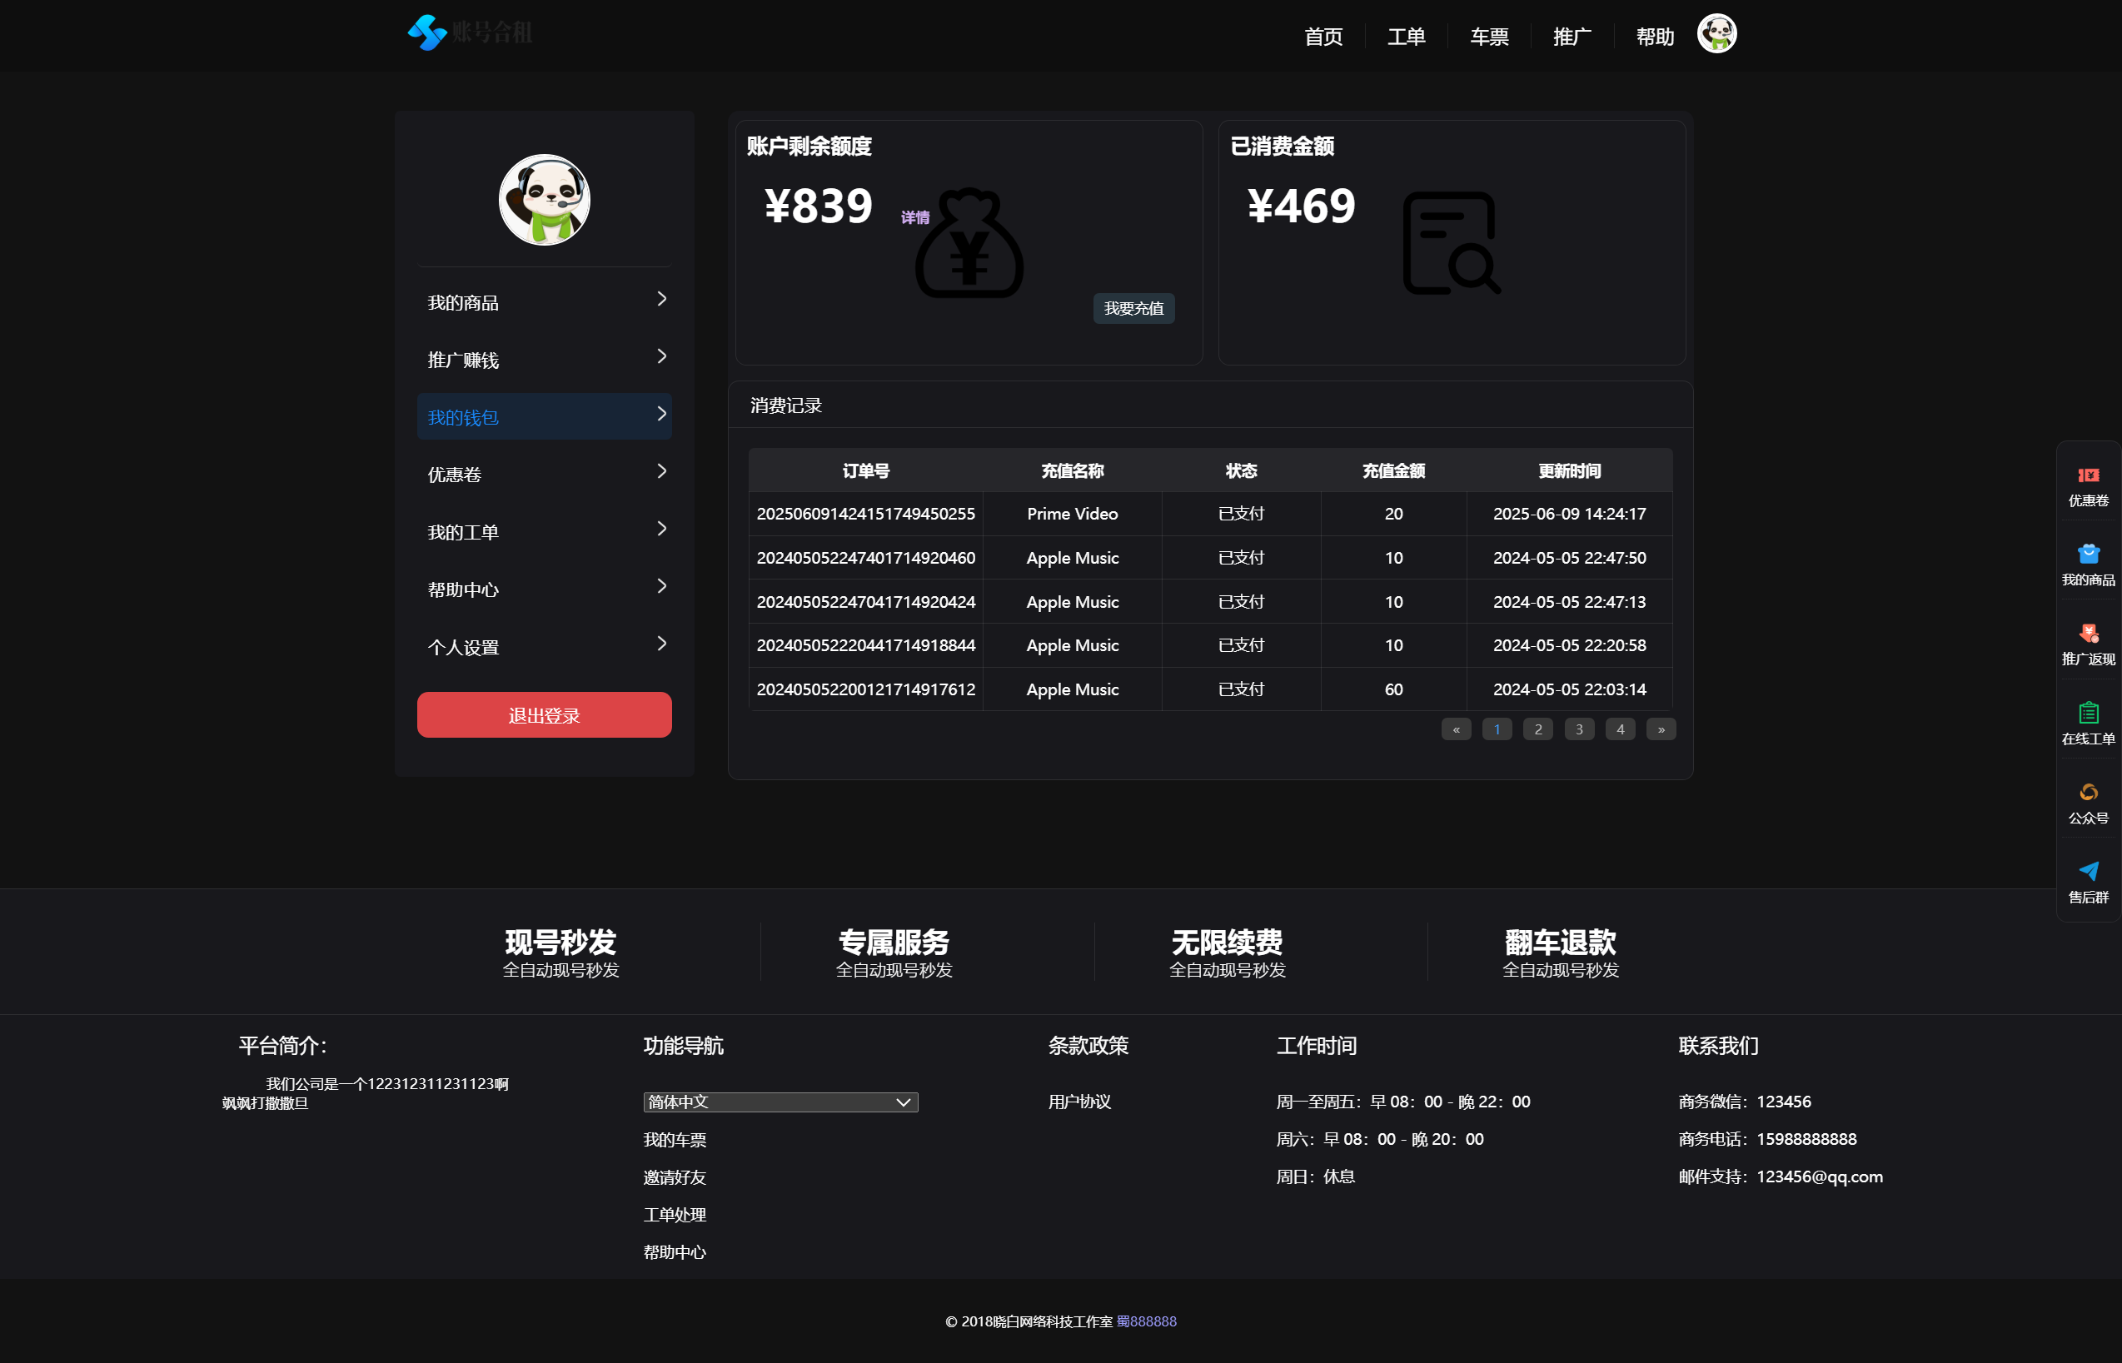The image size is (2122, 1363).
Task: Click the red 退出登录 logout button
Action: [x=544, y=715]
